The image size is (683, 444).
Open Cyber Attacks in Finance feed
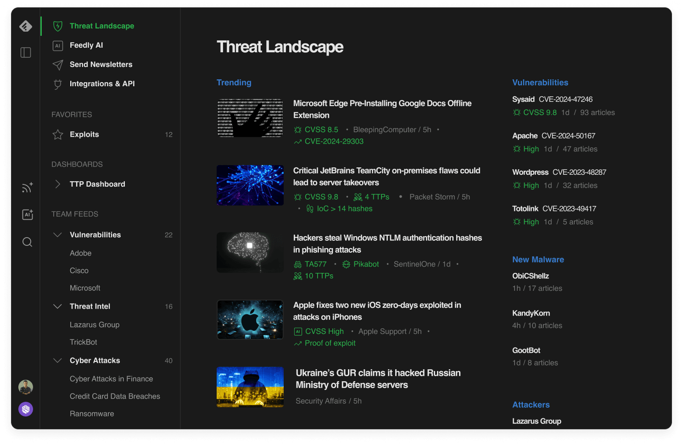tap(112, 379)
